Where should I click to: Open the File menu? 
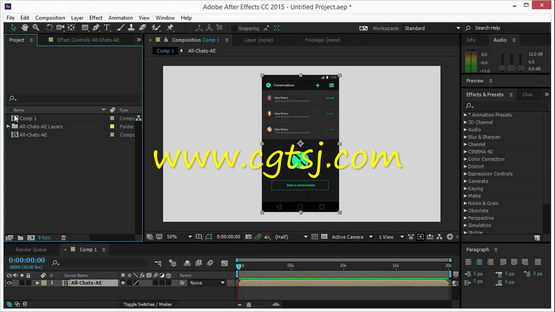(10, 18)
